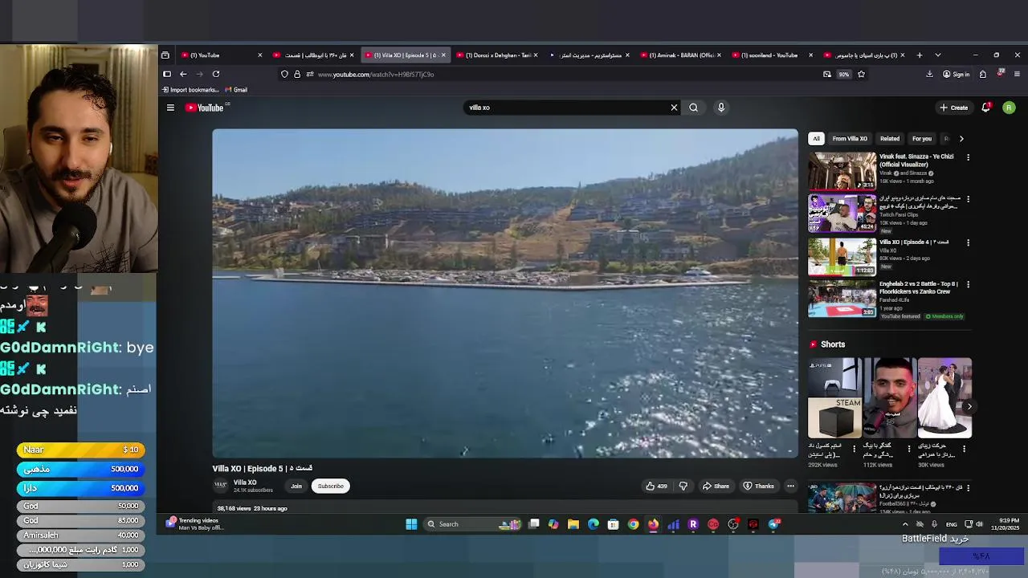Open the Villa XO channel avatar
This screenshot has width=1028, height=578.
pyautogui.click(x=220, y=486)
